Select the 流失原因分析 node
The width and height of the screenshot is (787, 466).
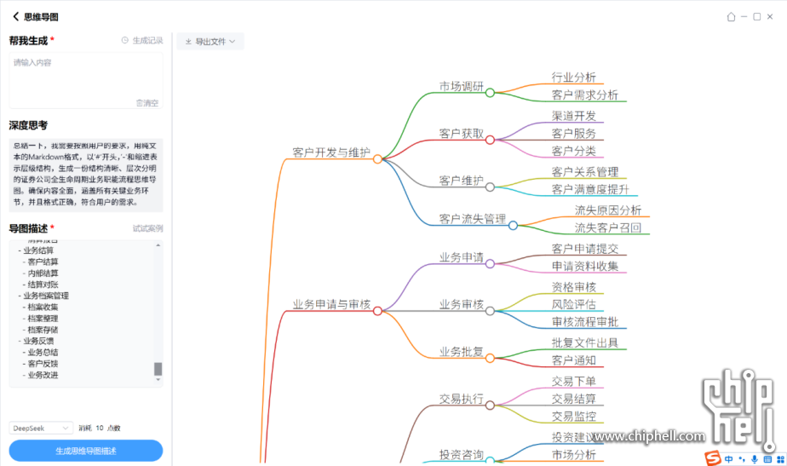click(608, 210)
